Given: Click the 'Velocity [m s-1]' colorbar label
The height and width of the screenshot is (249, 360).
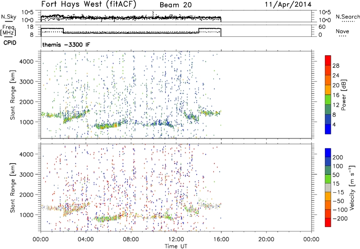Looking at the screenshot, I should (x=352, y=187).
